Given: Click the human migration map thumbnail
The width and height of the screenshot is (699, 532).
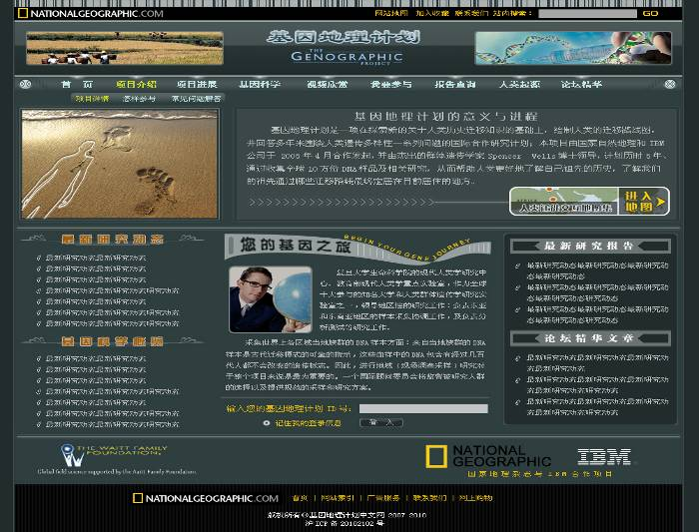Looking at the screenshot, I should (564, 202).
